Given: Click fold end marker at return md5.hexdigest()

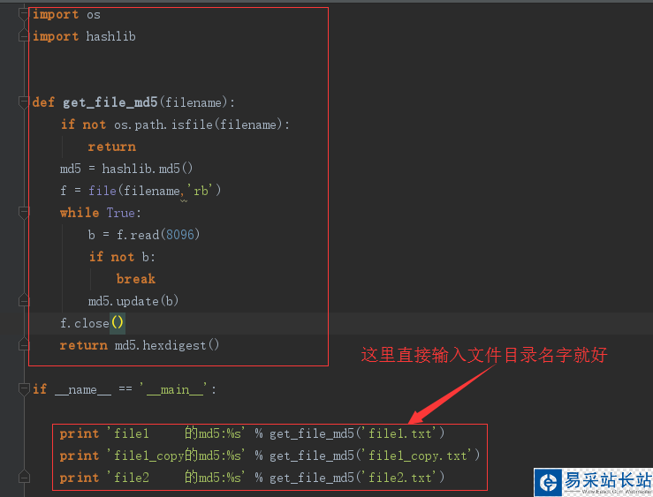Looking at the screenshot, I should pyautogui.click(x=24, y=345).
